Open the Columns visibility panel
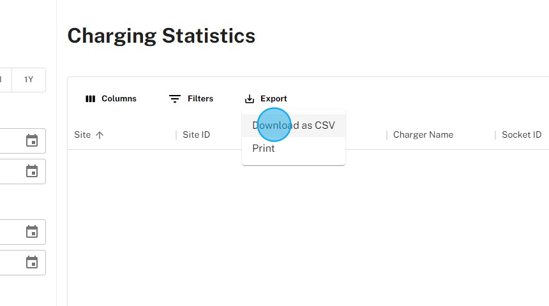This screenshot has height=306, width=549. (x=111, y=99)
